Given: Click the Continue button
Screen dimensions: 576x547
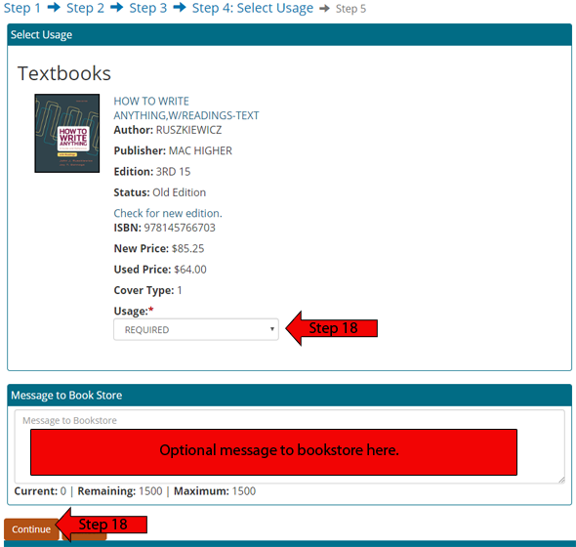Looking at the screenshot, I should pyautogui.click(x=31, y=529).
